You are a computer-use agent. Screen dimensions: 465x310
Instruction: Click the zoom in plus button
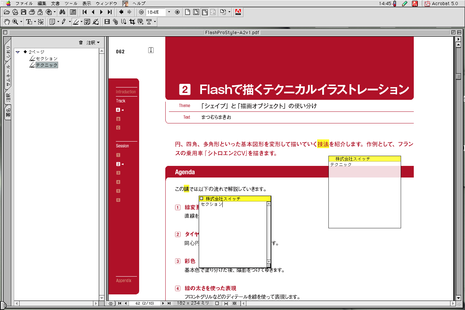(177, 12)
